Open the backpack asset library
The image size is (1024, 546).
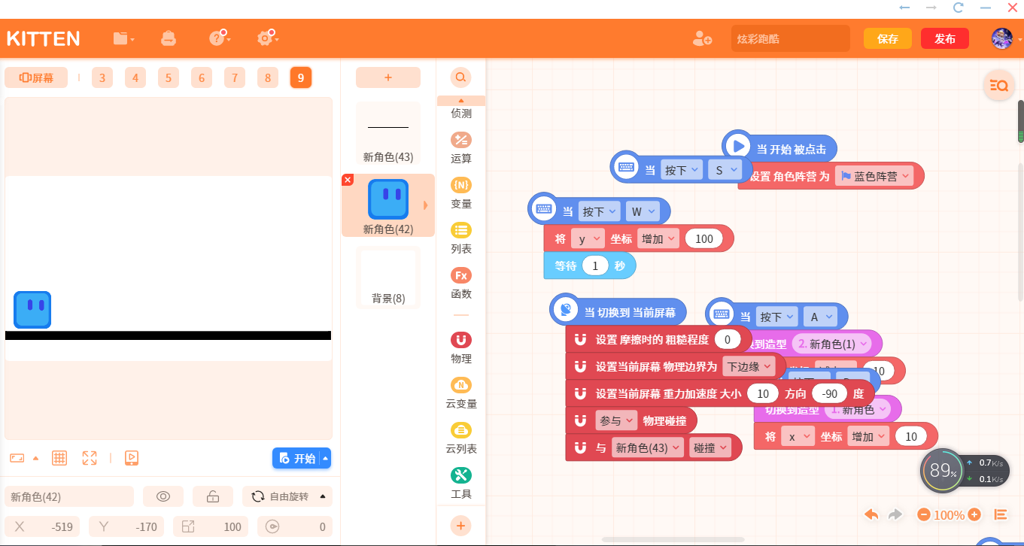click(169, 38)
